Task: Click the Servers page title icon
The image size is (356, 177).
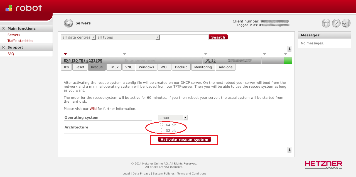Action: (68, 23)
